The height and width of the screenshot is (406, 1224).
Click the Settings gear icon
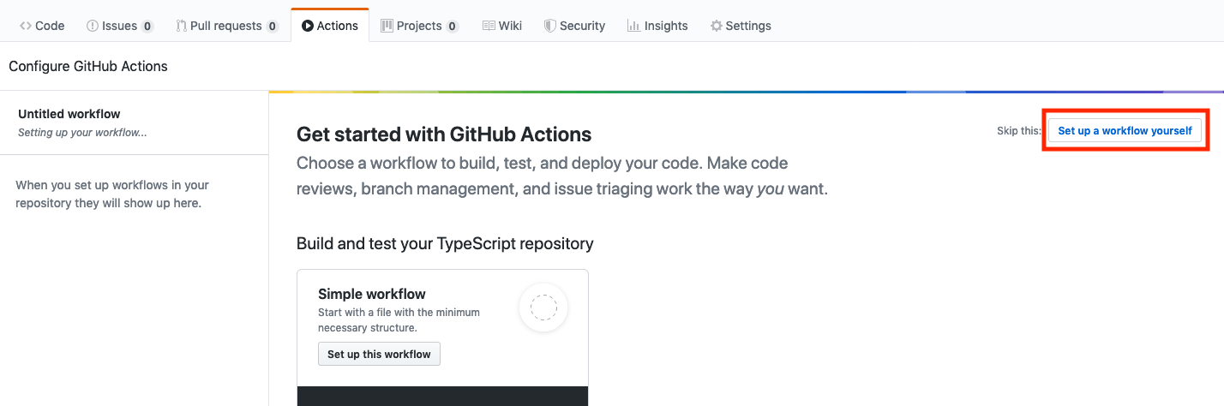tap(716, 26)
